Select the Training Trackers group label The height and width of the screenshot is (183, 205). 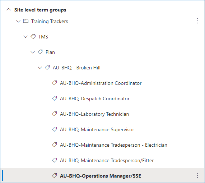pos(50,21)
